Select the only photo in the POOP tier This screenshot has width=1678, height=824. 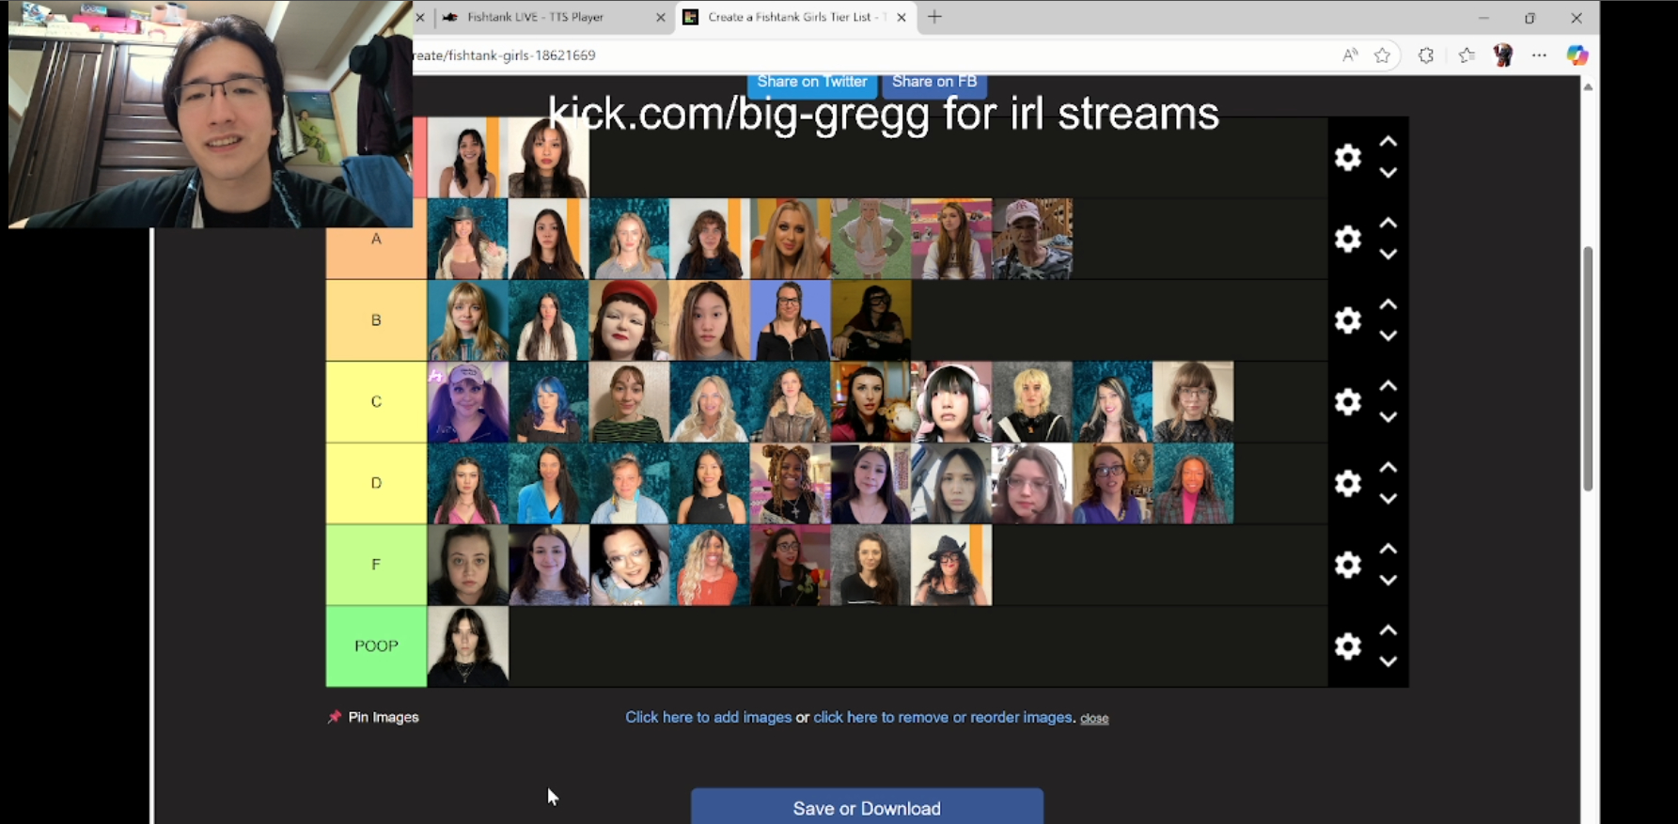pyautogui.click(x=467, y=646)
